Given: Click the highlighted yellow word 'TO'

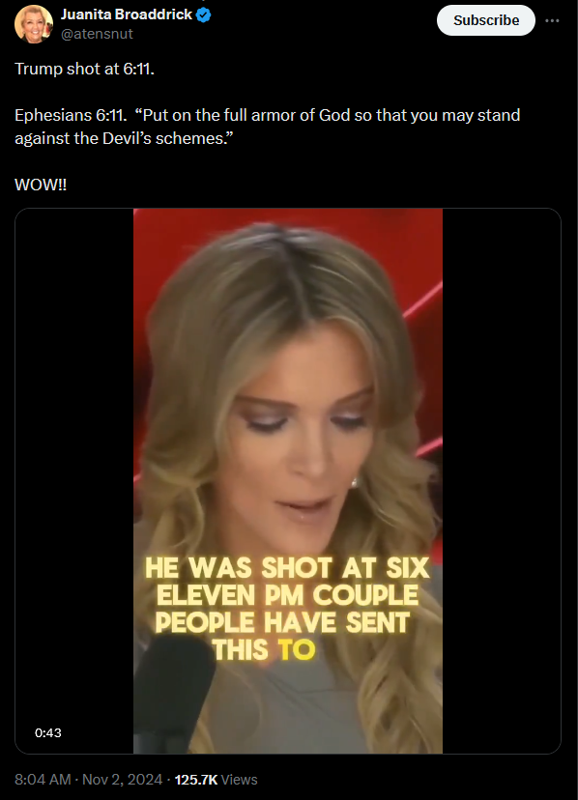Looking at the screenshot, I should click(x=297, y=650).
